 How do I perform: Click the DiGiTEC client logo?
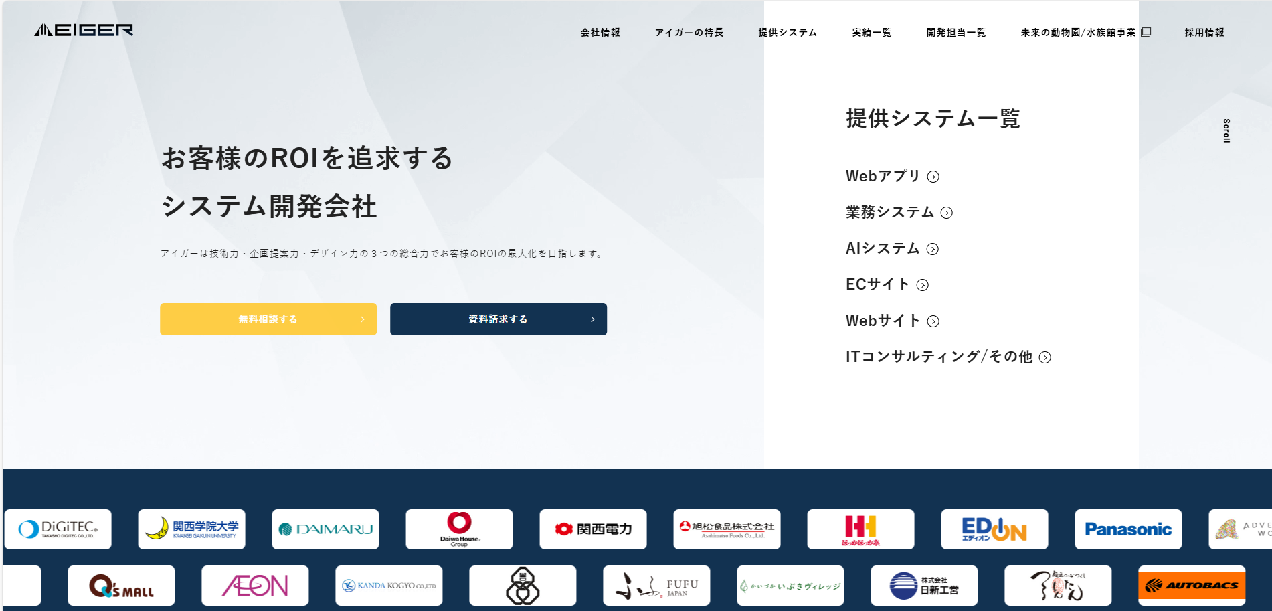click(58, 529)
